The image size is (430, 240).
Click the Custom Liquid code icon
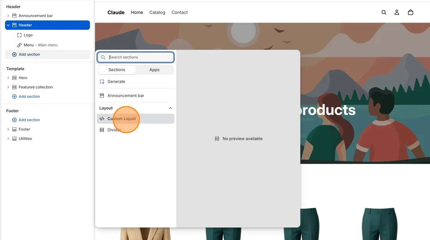coord(102,118)
